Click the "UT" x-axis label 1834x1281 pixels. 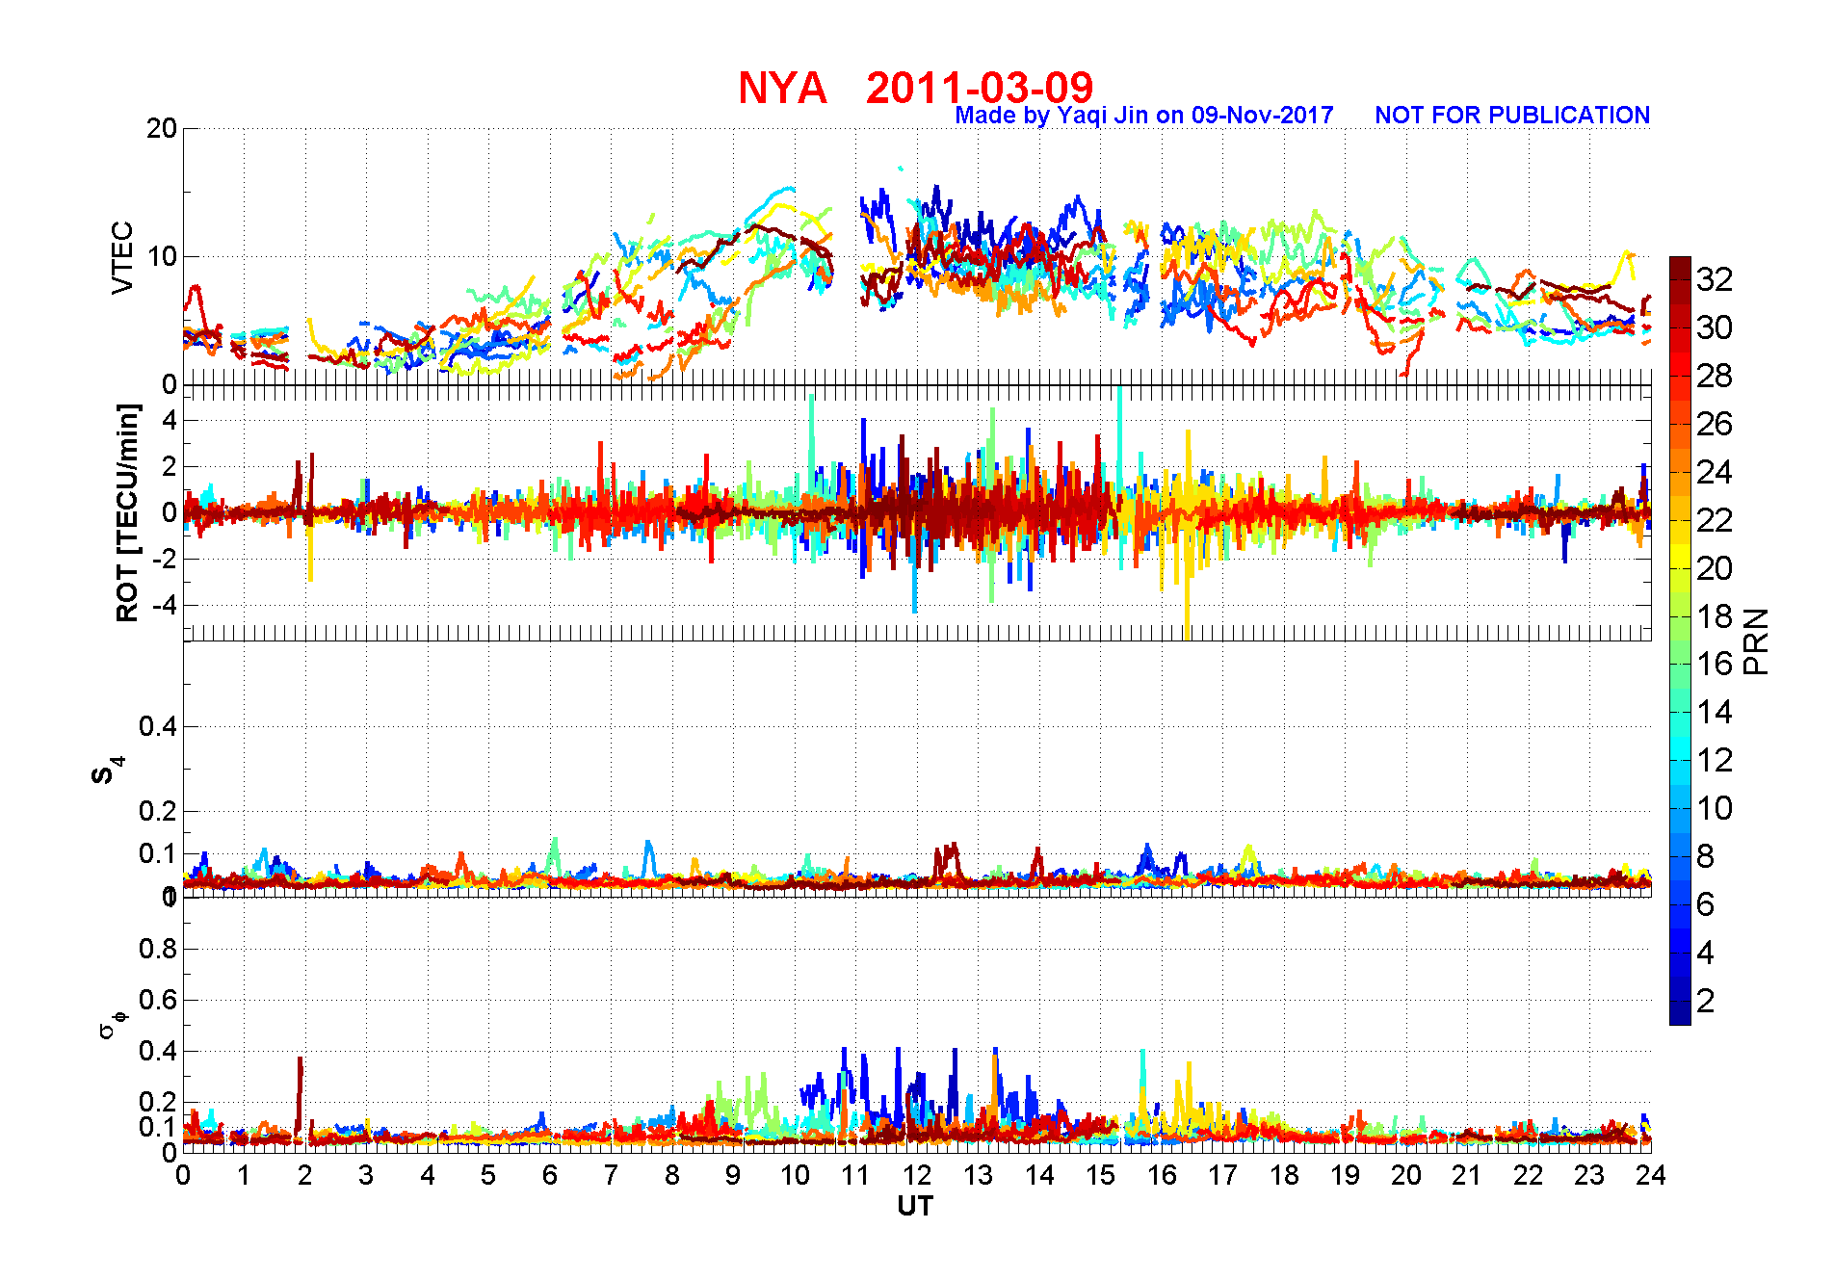tap(915, 1206)
